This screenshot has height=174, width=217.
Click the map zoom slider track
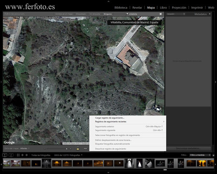tap(56, 148)
